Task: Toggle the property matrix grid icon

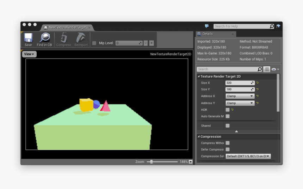Action: (267, 69)
